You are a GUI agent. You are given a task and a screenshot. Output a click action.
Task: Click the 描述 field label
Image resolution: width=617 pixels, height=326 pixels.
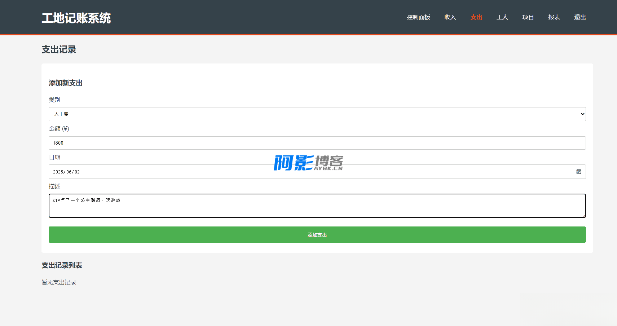54,186
